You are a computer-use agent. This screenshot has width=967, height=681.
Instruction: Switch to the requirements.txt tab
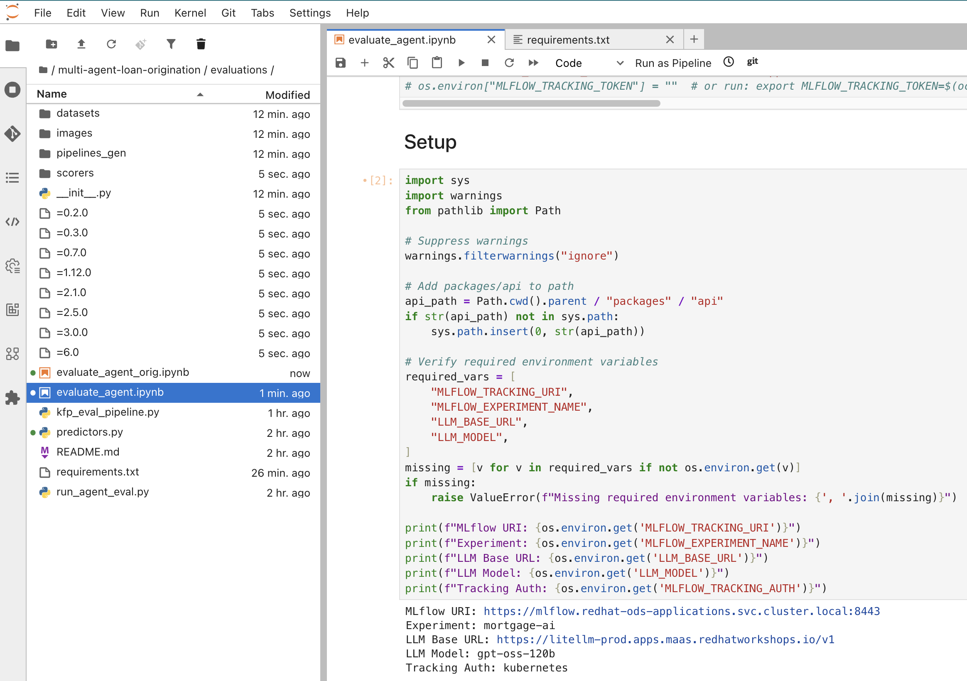pyautogui.click(x=568, y=40)
